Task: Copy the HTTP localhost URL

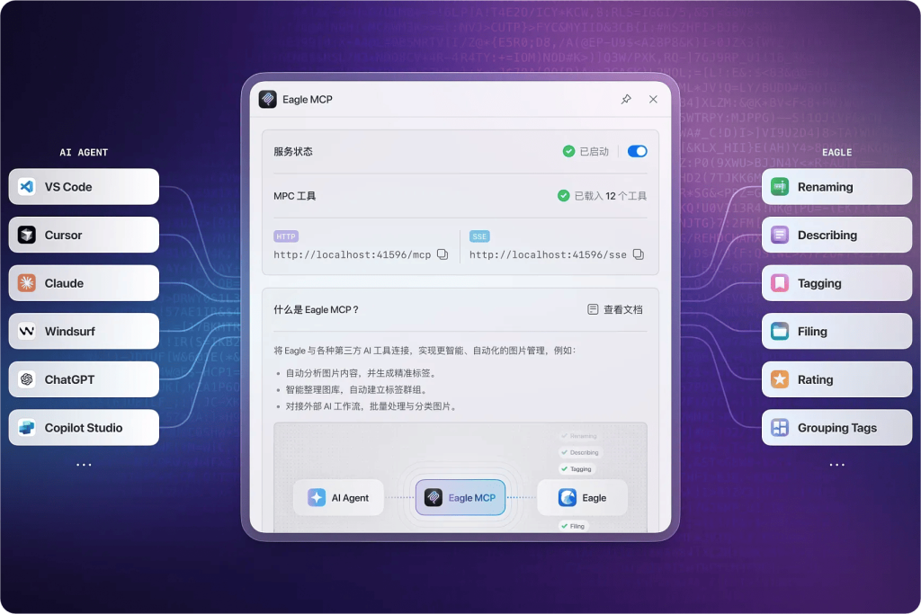Action: coord(443,254)
